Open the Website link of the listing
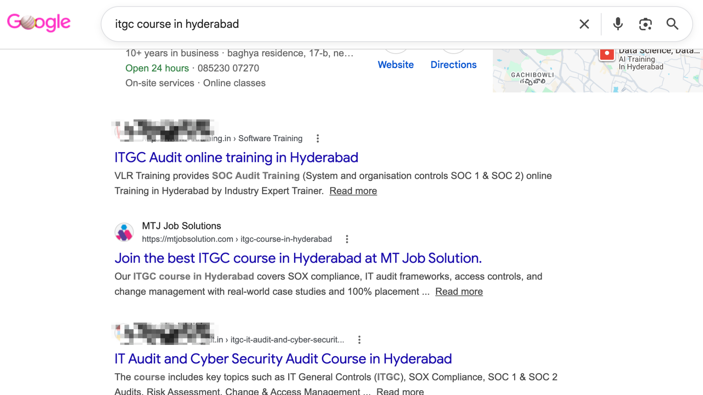The image size is (703, 395). (x=396, y=65)
